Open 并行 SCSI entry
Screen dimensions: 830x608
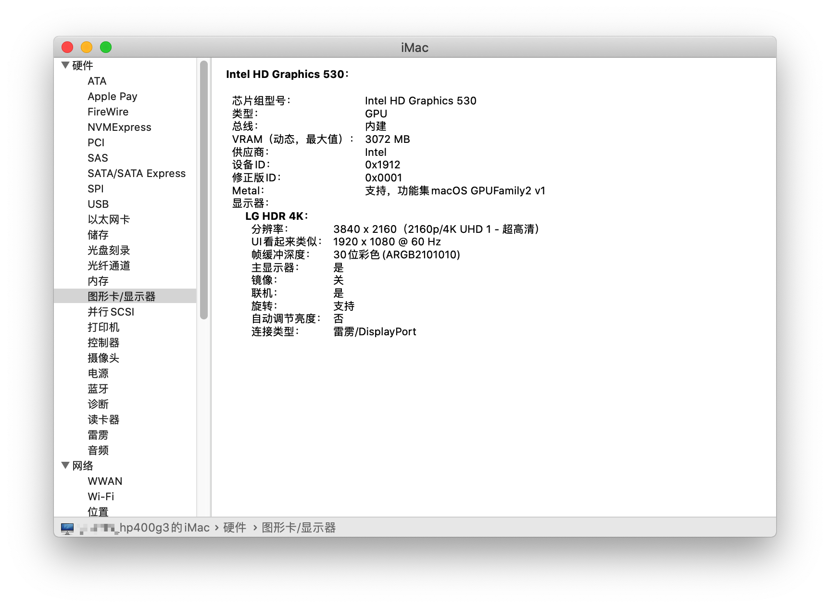coord(111,312)
